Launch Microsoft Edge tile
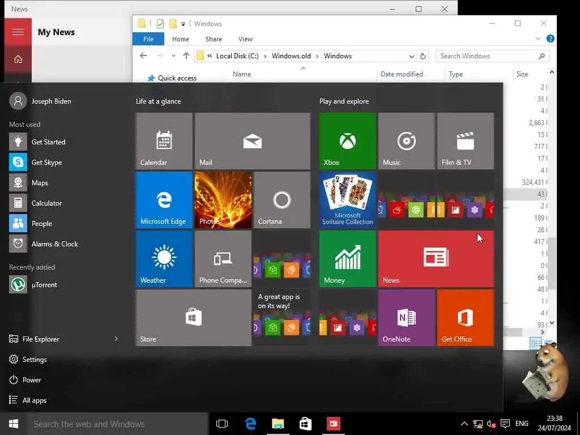This screenshot has height=435, width=580. coord(164,200)
